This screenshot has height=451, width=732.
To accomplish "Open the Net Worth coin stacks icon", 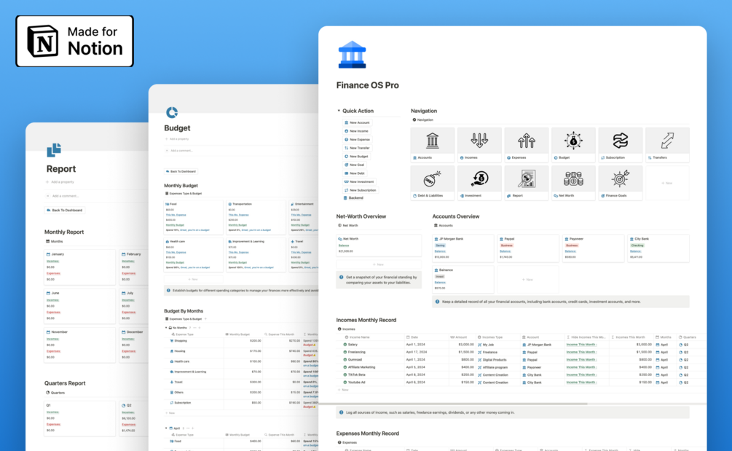I will pos(573,179).
